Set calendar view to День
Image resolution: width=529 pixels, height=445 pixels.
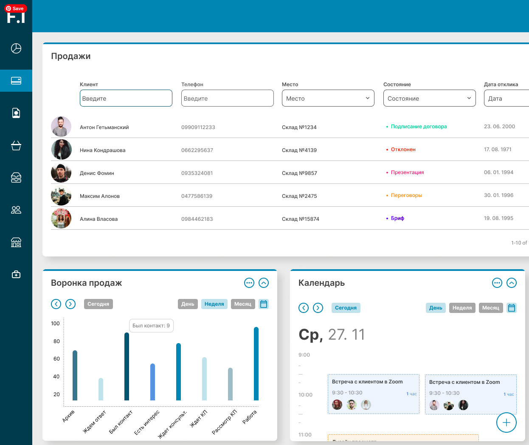pos(436,308)
